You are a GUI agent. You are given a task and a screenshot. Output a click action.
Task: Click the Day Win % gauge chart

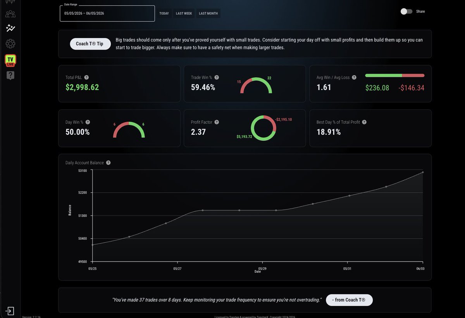pyautogui.click(x=129, y=130)
